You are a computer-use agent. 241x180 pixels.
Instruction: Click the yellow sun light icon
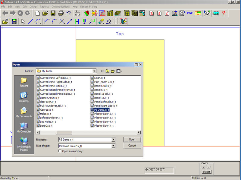95,13
